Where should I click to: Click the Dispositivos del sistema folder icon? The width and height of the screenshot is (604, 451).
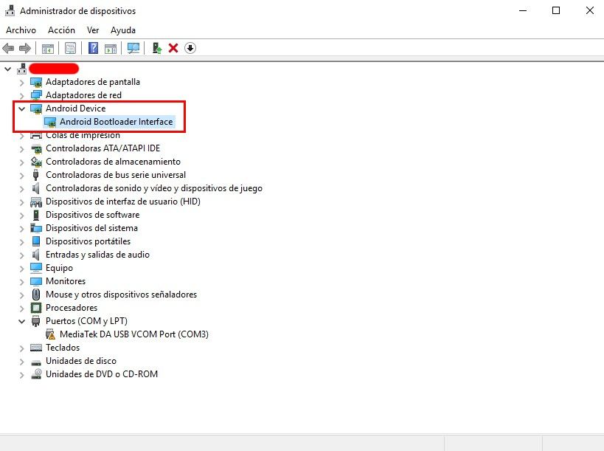(36, 228)
